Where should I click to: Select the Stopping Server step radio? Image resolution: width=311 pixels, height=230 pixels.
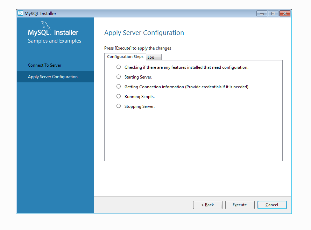coord(118,106)
